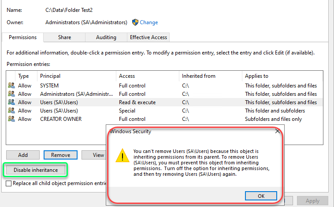Image resolution: width=334 pixels, height=207 pixels.
Task: Open the Auditing tab
Action: click(x=106, y=37)
